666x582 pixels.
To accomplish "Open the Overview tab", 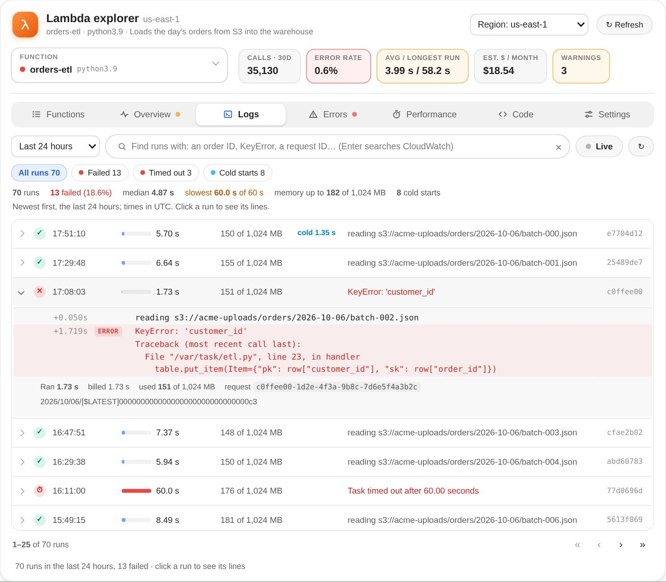I will [x=150, y=115].
